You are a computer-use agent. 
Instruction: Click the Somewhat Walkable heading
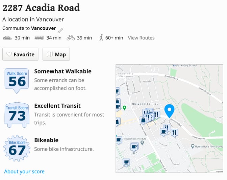click(x=63, y=71)
